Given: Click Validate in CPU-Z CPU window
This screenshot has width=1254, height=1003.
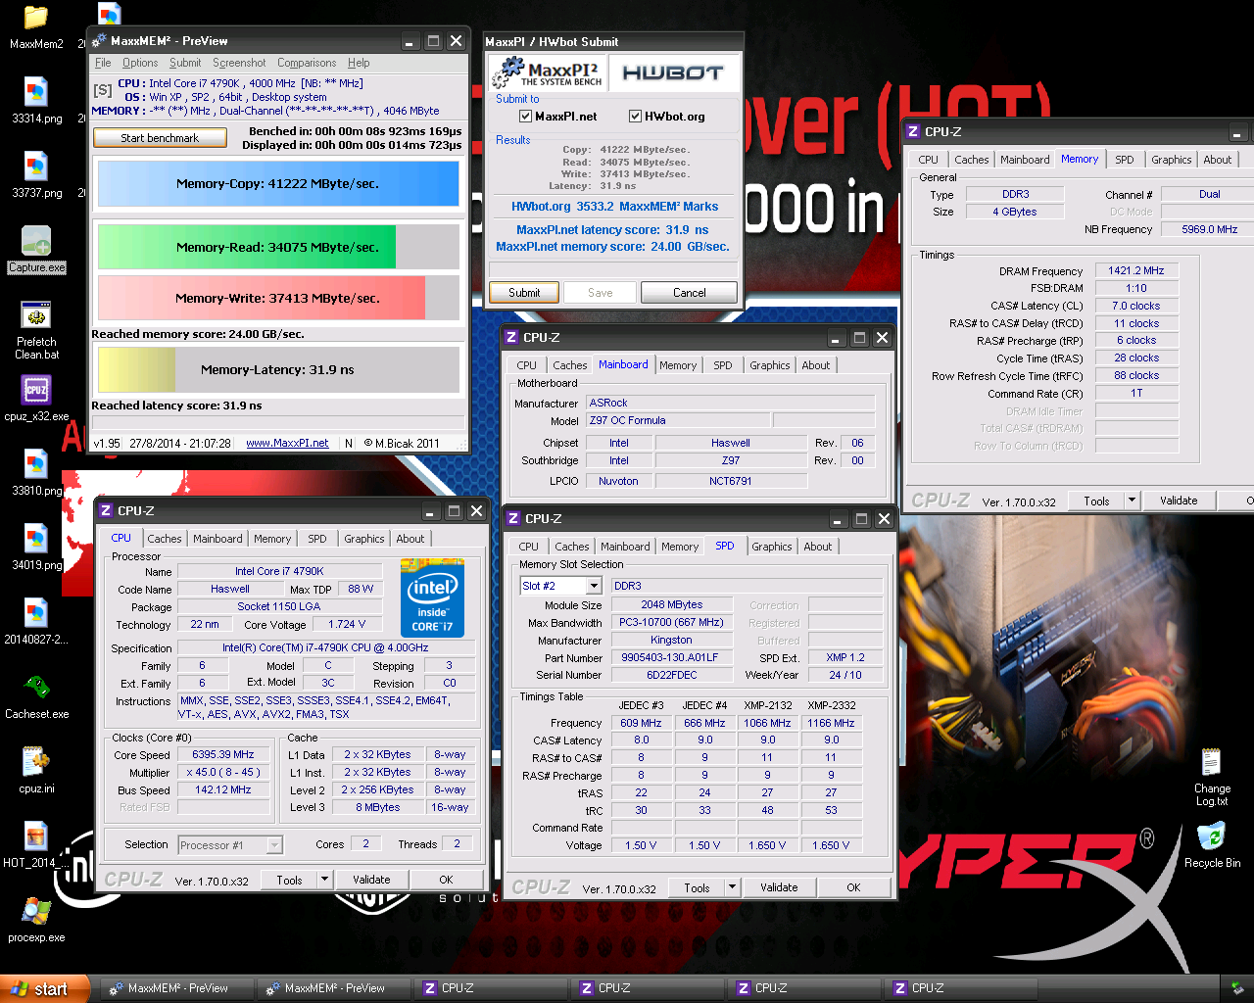Looking at the screenshot, I should (371, 880).
